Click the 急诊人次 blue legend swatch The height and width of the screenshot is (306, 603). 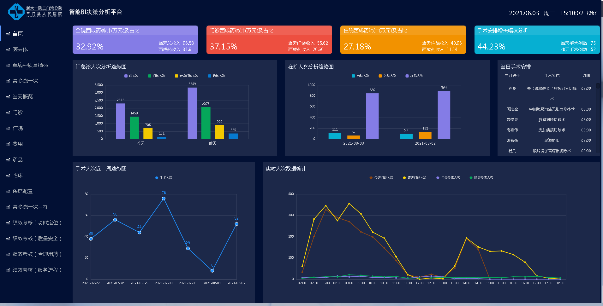210,76
